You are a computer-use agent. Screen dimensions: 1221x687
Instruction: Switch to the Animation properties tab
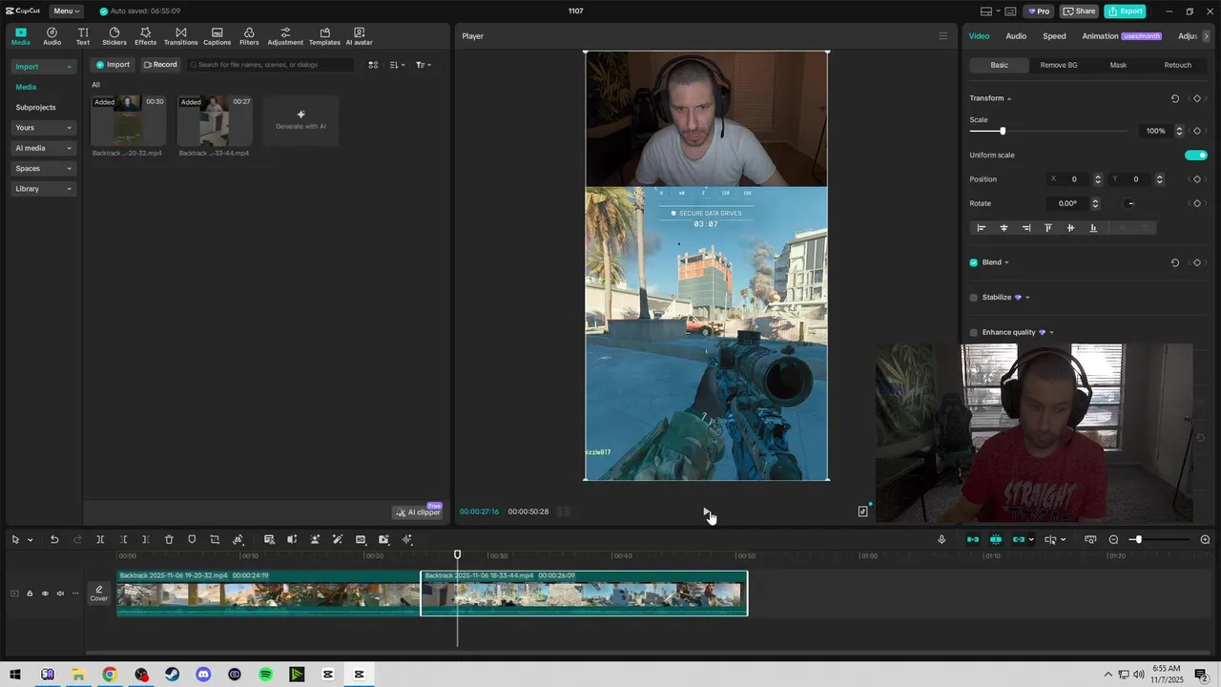click(1100, 36)
